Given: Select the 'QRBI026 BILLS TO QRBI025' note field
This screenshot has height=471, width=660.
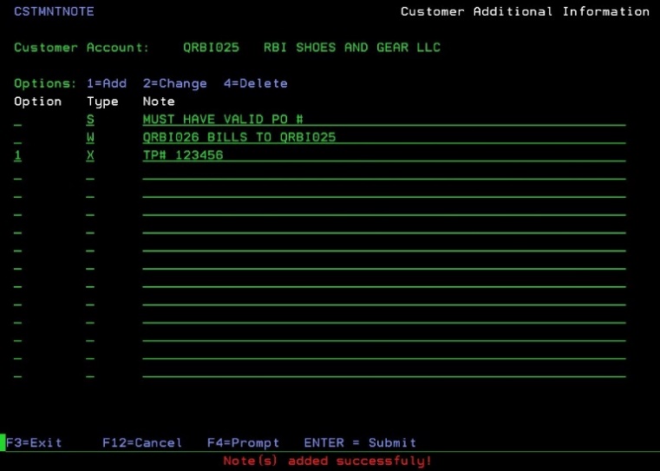Looking at the screenshot, I should pos(239,138).
